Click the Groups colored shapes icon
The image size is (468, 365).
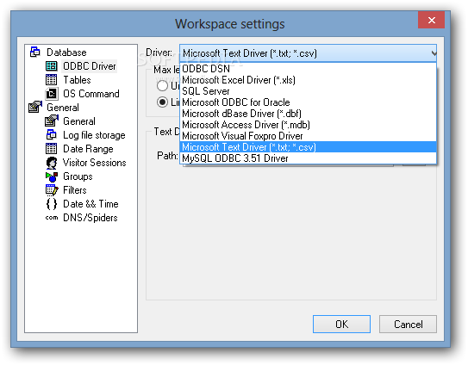pyautogui.click(x=52, y=176)
